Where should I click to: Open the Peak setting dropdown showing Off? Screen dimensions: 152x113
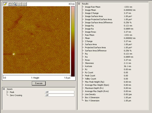pyautogui.click(x=59, y=92)
